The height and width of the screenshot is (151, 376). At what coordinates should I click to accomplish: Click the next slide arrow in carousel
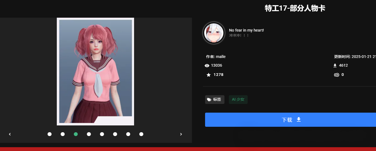coord(181,134)
